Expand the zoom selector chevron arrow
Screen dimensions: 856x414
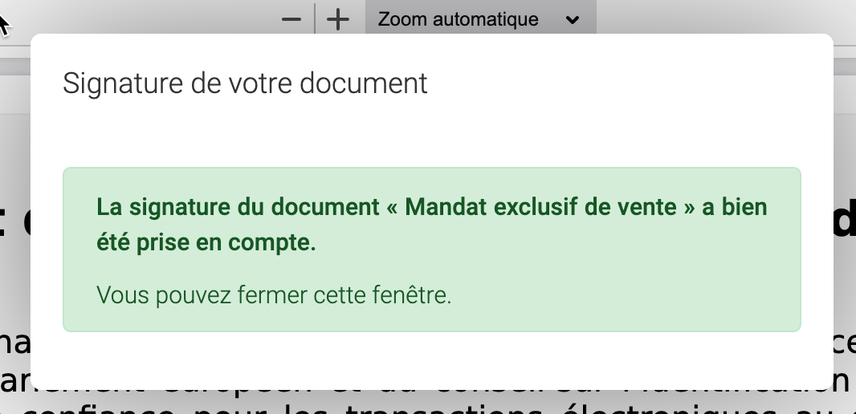coord(572,20)
